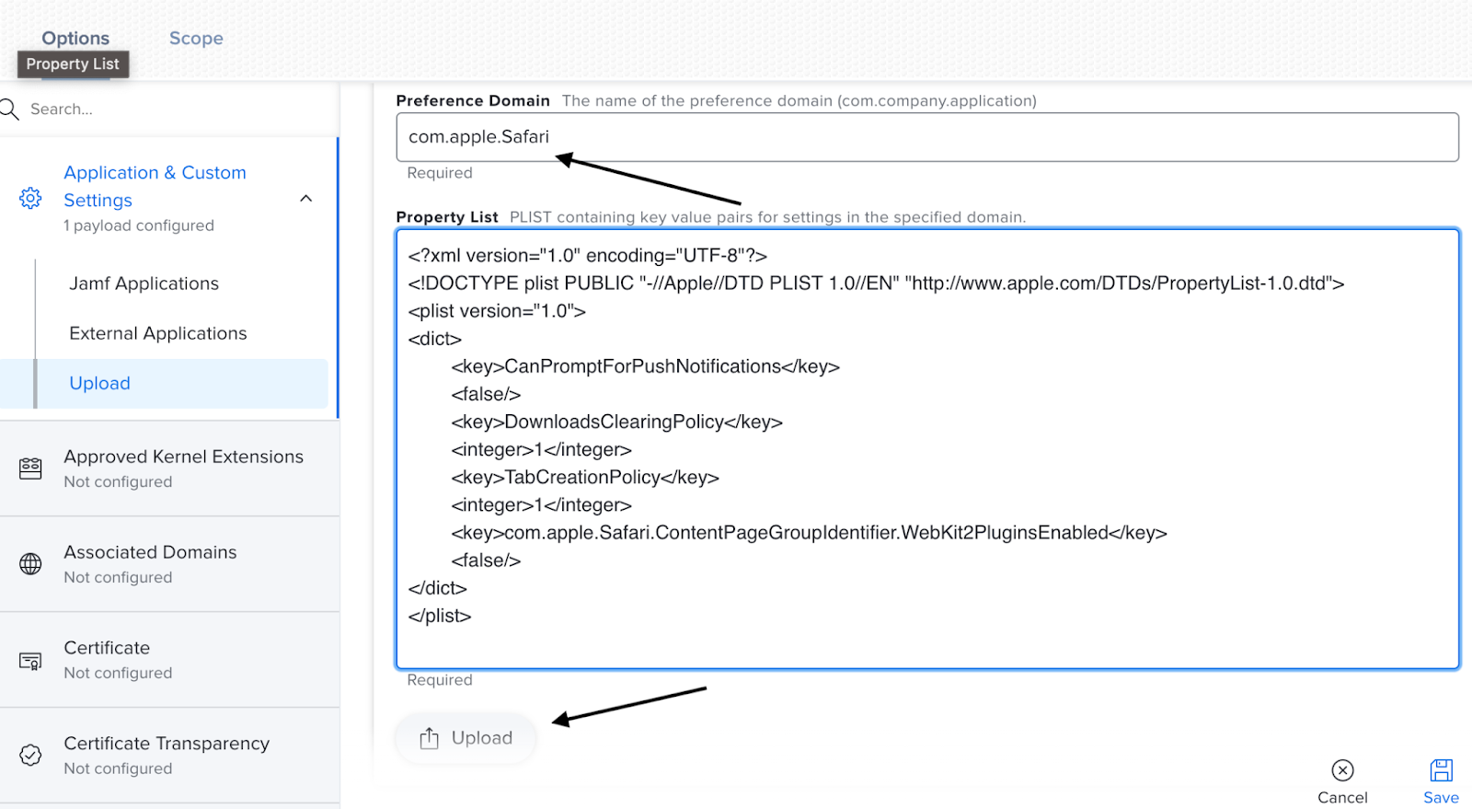Select Jamf Applications in sidebar
Screen dimensions: 1472x809
144,283
